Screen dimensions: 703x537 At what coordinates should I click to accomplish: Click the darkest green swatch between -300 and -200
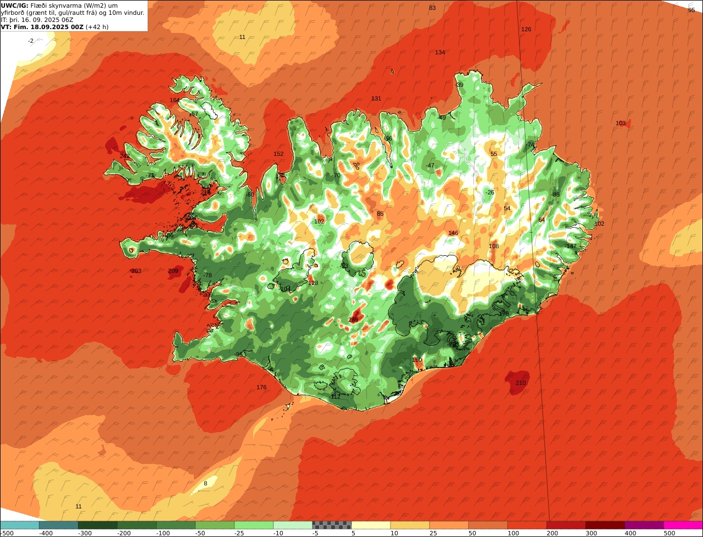point(98,525)
